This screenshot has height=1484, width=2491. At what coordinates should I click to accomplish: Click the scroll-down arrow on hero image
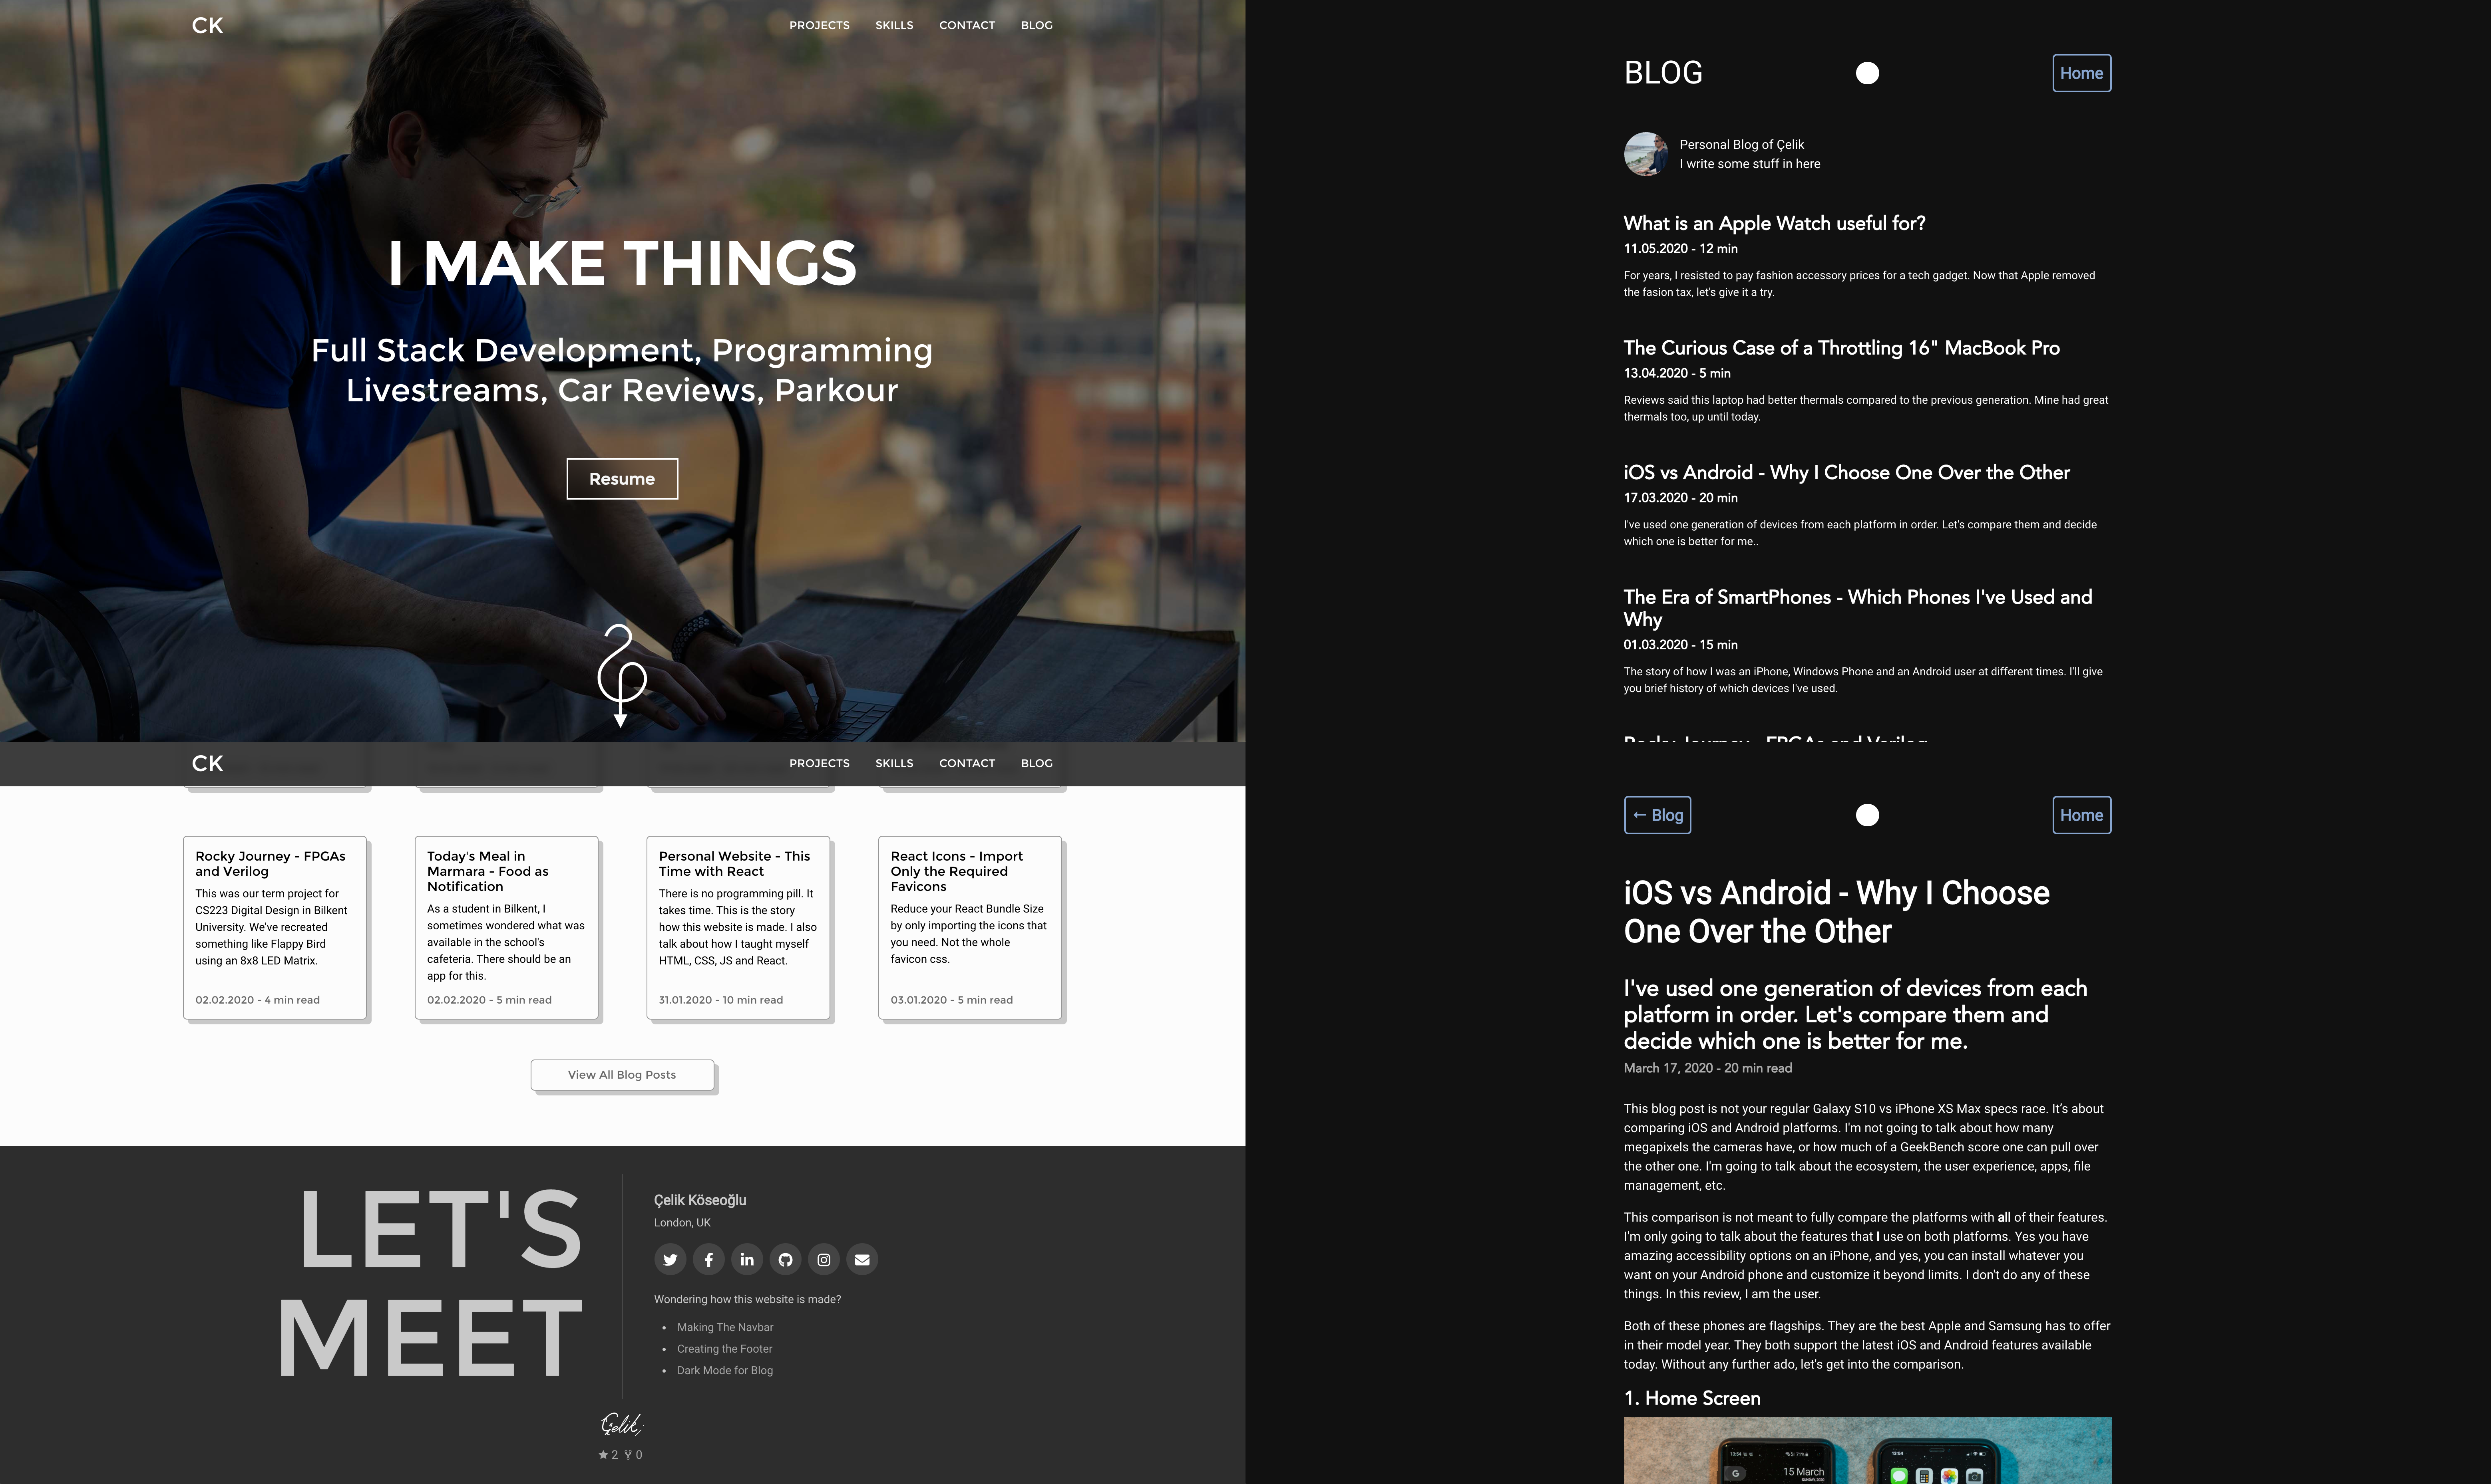621,676
